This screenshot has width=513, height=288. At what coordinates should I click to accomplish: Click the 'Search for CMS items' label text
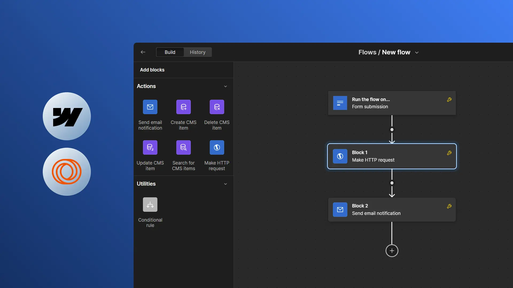tap(184, 166)
